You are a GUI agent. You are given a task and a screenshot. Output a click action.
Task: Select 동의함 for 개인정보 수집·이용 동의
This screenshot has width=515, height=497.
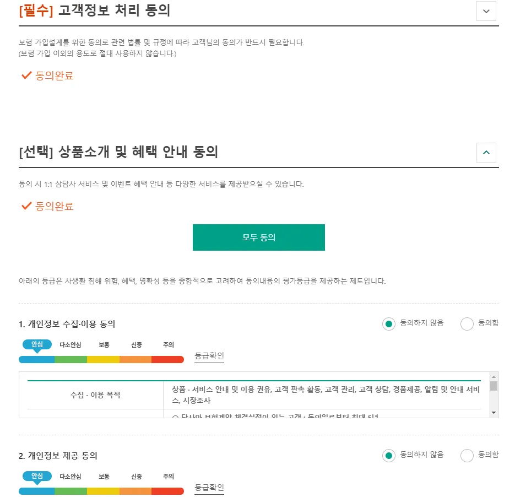pyautogui.click(x=467, y=323)
